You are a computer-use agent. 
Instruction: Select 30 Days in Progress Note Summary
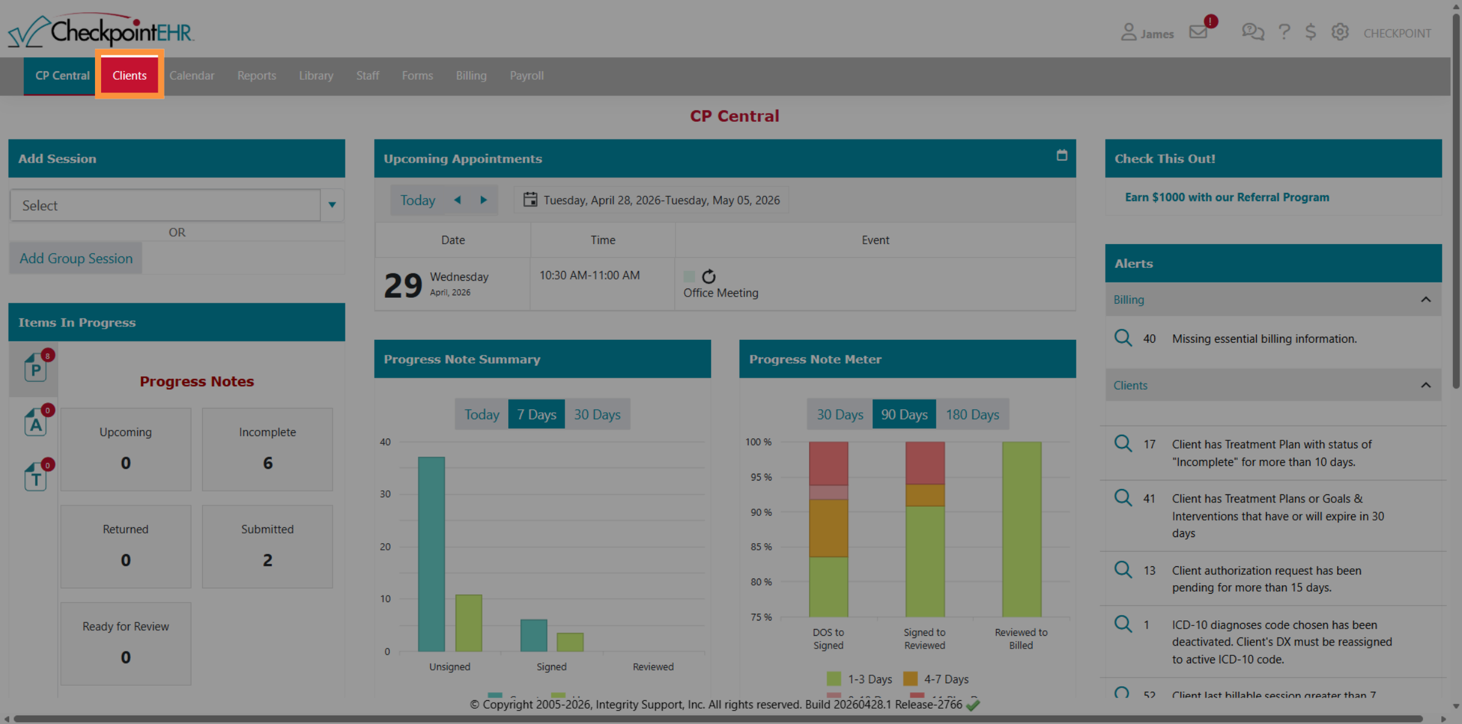pyautogui.click(x=597, y=414)
